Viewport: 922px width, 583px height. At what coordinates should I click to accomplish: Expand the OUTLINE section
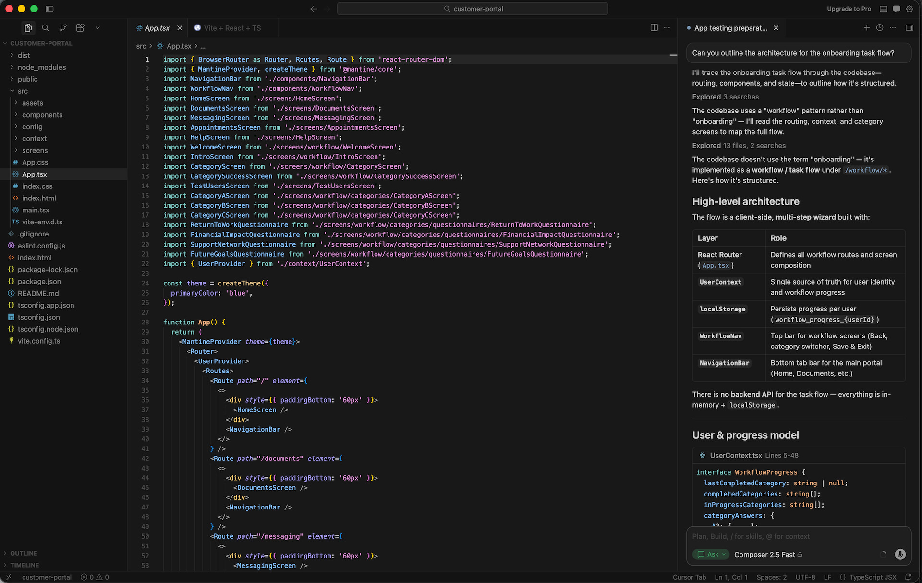coord(24,553)
